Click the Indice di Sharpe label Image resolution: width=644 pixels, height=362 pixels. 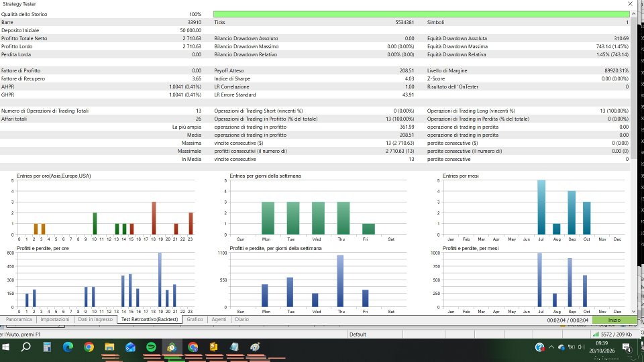click(x=232, y=78)
